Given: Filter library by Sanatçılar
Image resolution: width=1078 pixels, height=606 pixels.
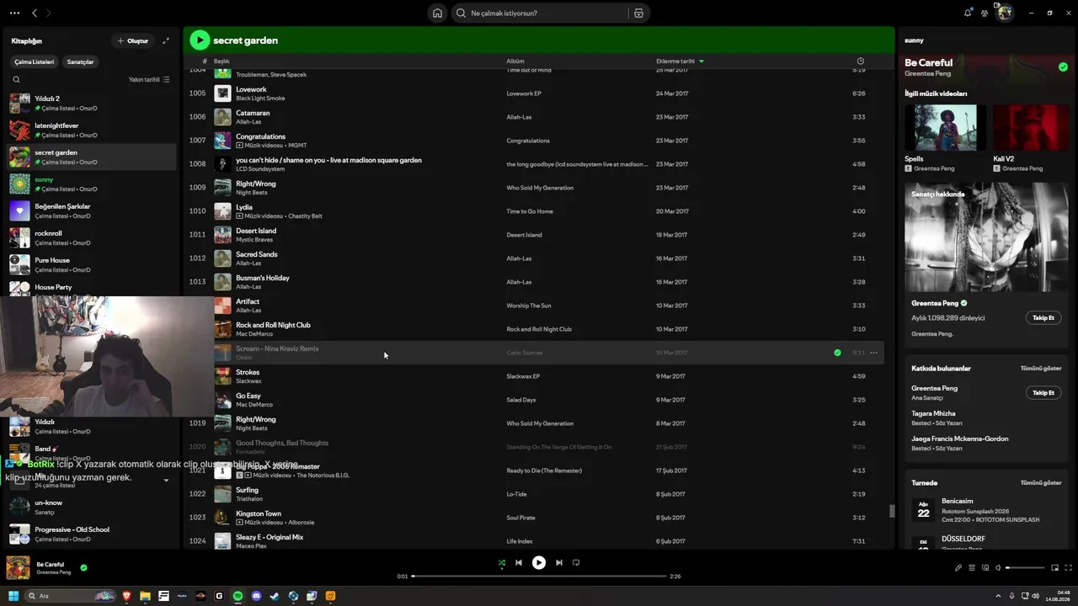Looking at the screenshot, I should [x=81, y=61].
